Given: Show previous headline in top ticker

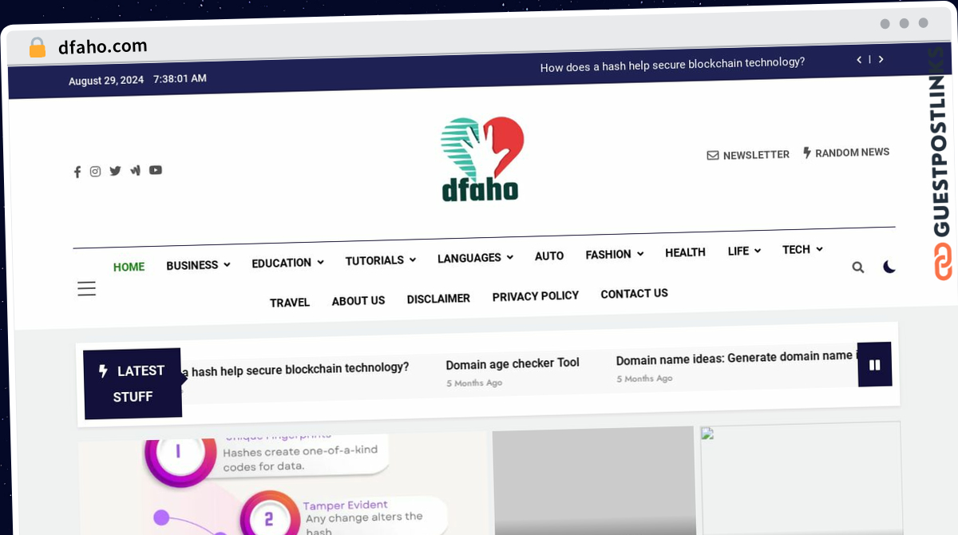Looking at the screenshot, I should (x=859, y=59).
